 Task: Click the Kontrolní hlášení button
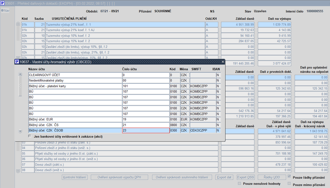pyautogui.click(x=75, y=177)
